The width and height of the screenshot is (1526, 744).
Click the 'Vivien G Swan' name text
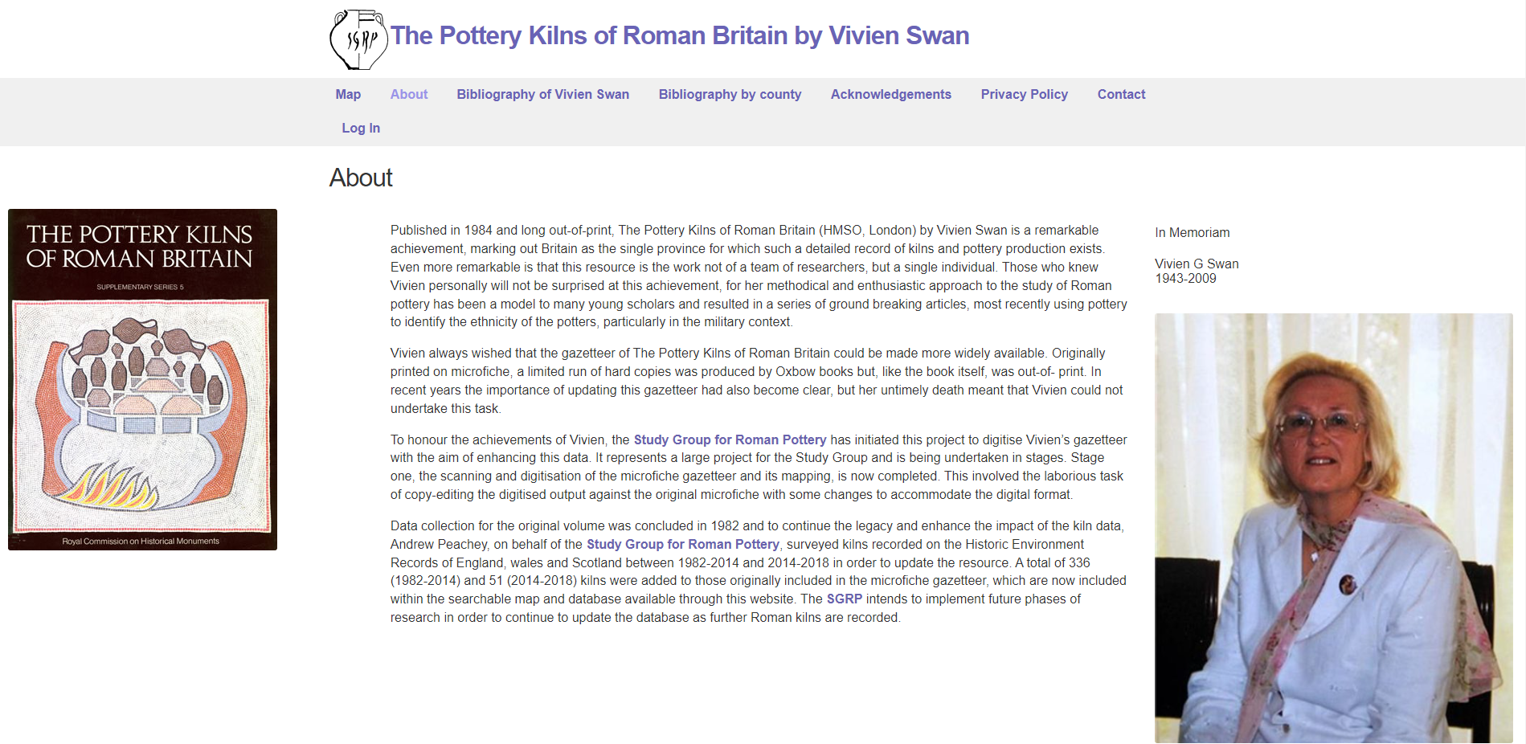(1197, 264)
